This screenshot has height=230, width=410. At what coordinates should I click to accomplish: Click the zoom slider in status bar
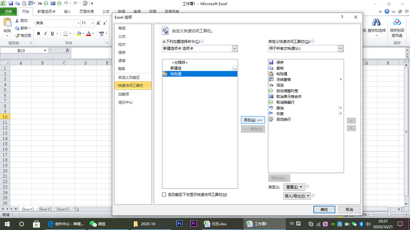click(389, 215)
